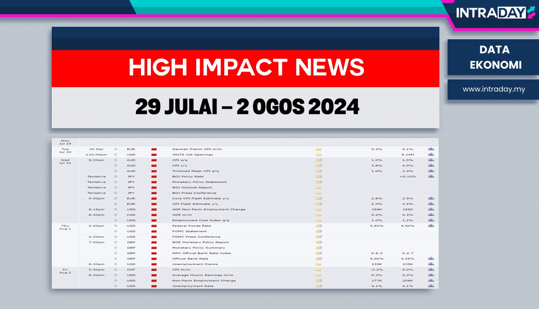Click the DATA EKONOMI panel button
This screenshot has height=309, width=539.
pyautogui.click(x=494, y=57)
